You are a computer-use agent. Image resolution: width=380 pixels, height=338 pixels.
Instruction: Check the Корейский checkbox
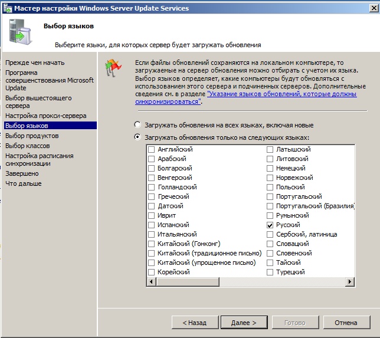pos(152,272)
